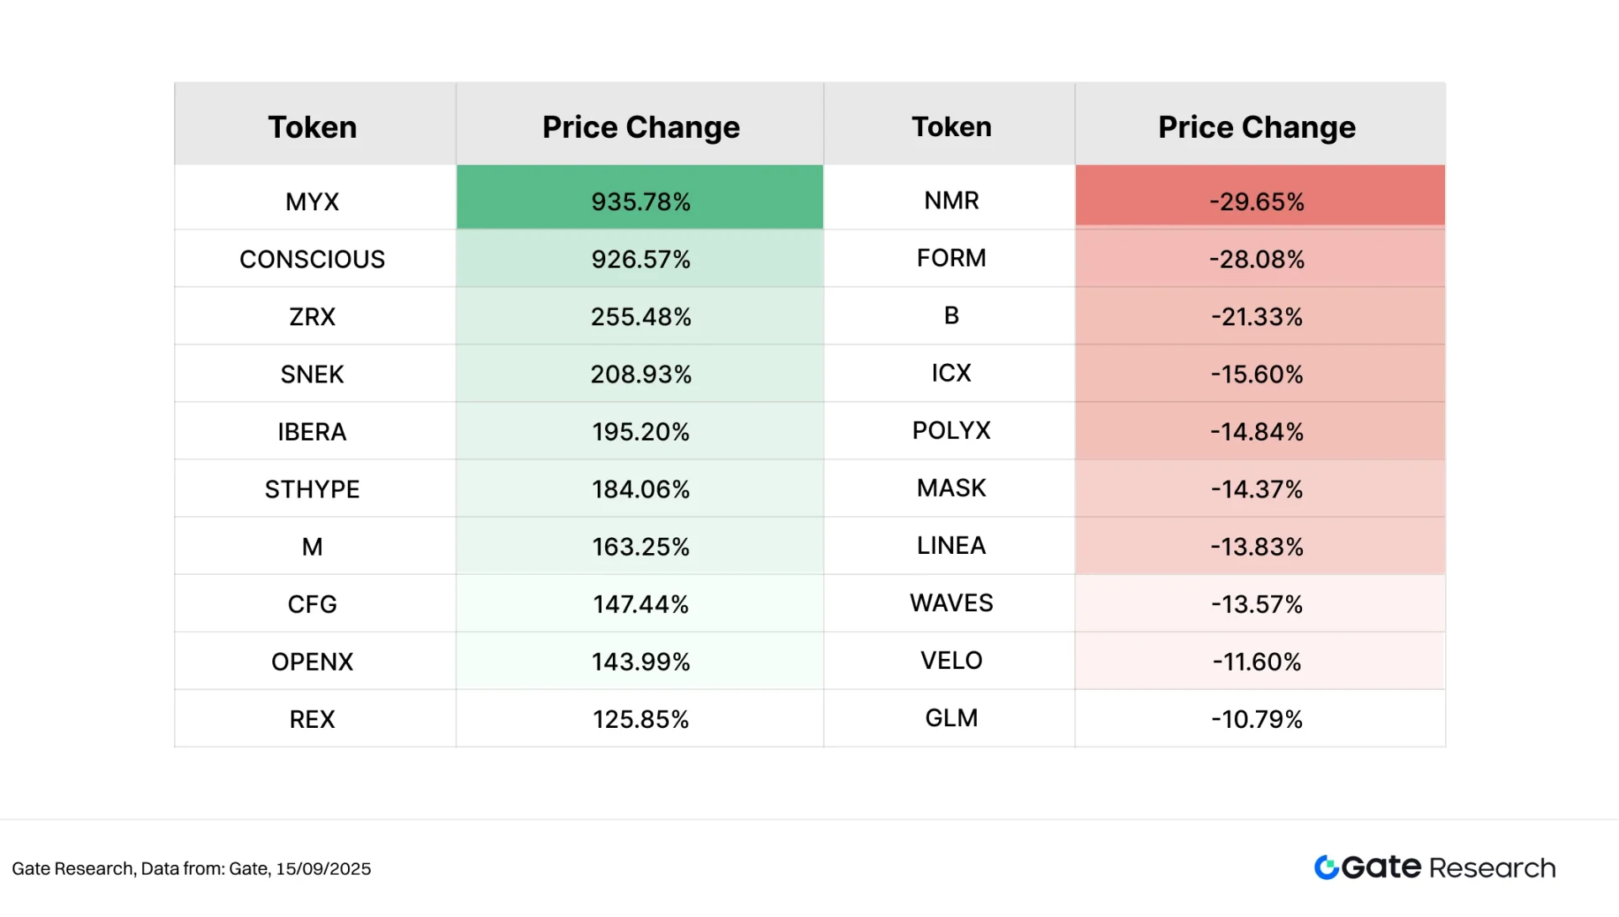
Task: Select the SNEK token row
Action: 312,374
